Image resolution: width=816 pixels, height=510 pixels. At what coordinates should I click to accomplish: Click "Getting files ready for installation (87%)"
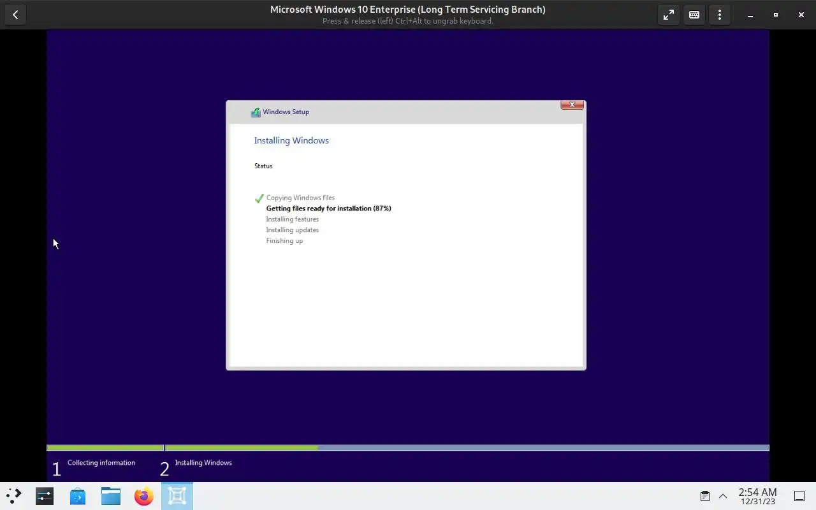328,208
